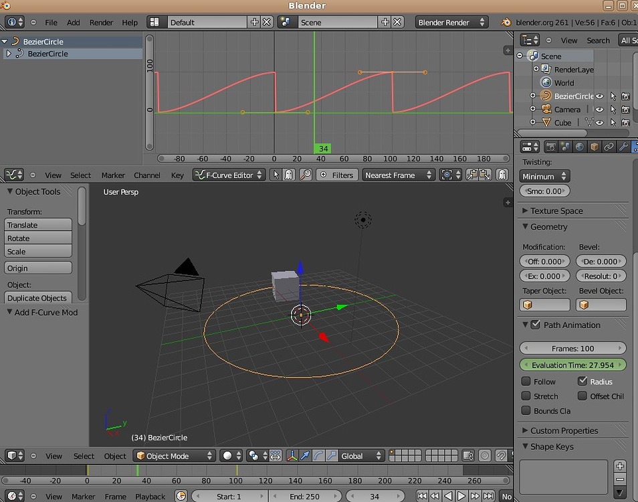Open the Blender Render engine dropdown

click(x=451, y=22)
